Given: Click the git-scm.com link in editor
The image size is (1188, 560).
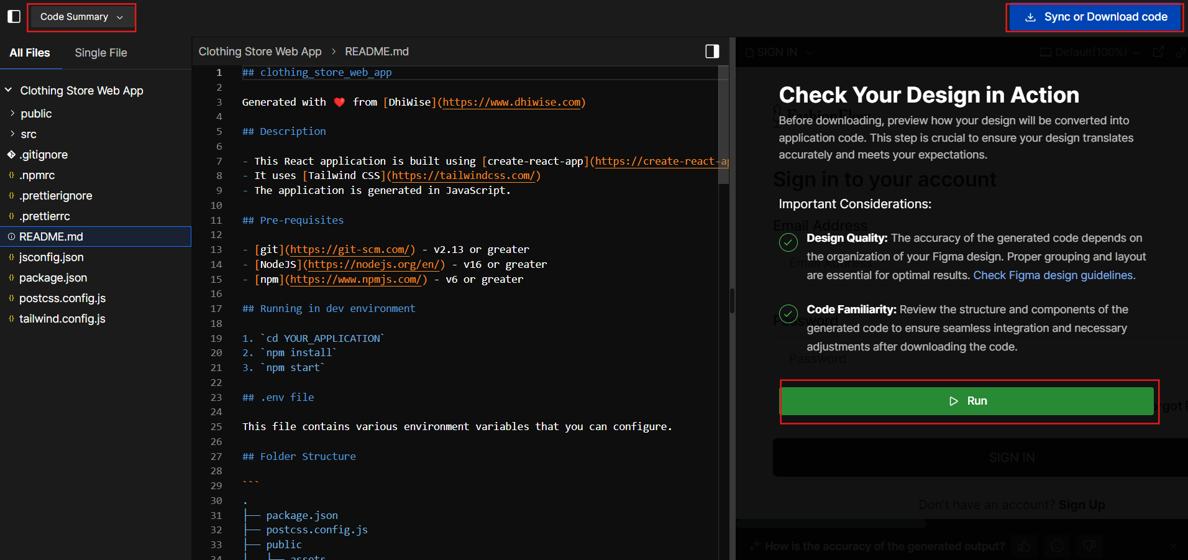Looking at the screenshot, I should coord(350,250).
